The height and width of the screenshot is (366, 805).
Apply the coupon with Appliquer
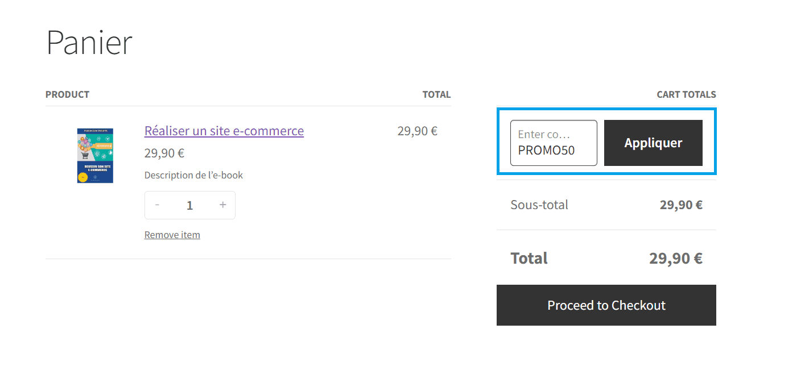click(x=653, y=143)
